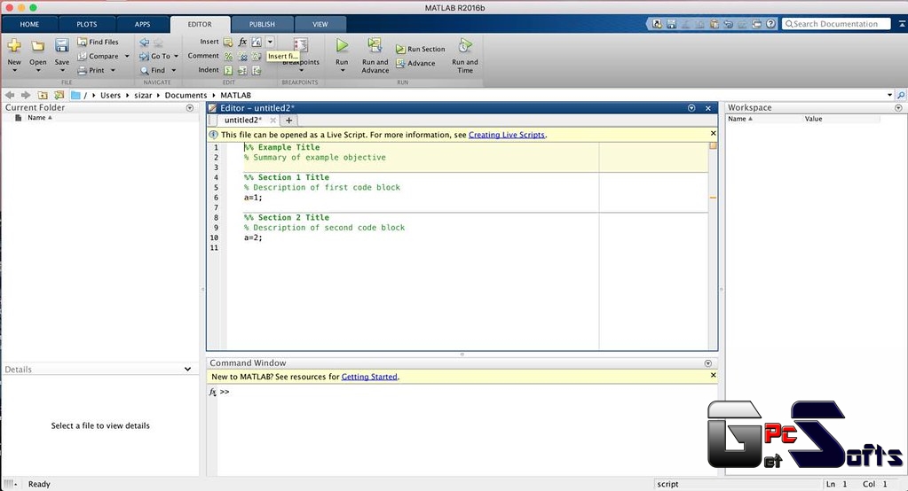The width and height of the screenshot is (908, 491).
Task: Click the Comment percent icon
Action: click(228, 56)
